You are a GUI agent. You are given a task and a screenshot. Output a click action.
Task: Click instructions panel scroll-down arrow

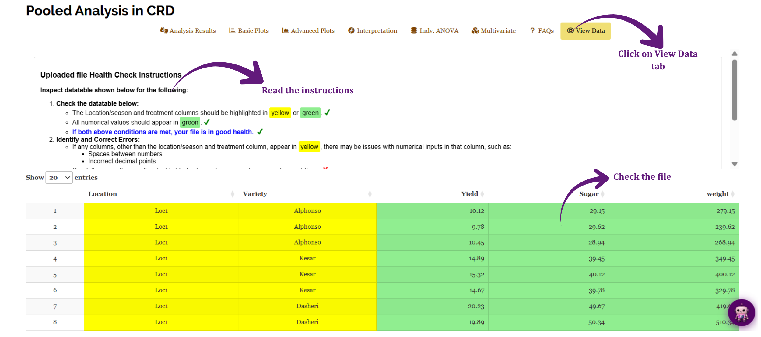pyautogui.click(x=735, y=164)
